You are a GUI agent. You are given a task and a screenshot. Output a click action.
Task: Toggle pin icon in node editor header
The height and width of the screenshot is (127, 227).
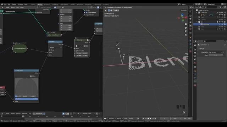(x=63, y=7)
